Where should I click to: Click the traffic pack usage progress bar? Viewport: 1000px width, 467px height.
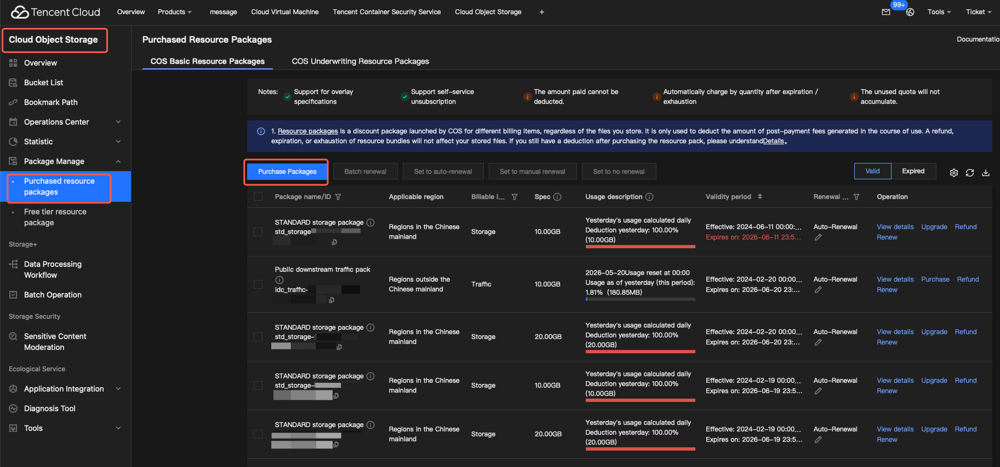640,299
